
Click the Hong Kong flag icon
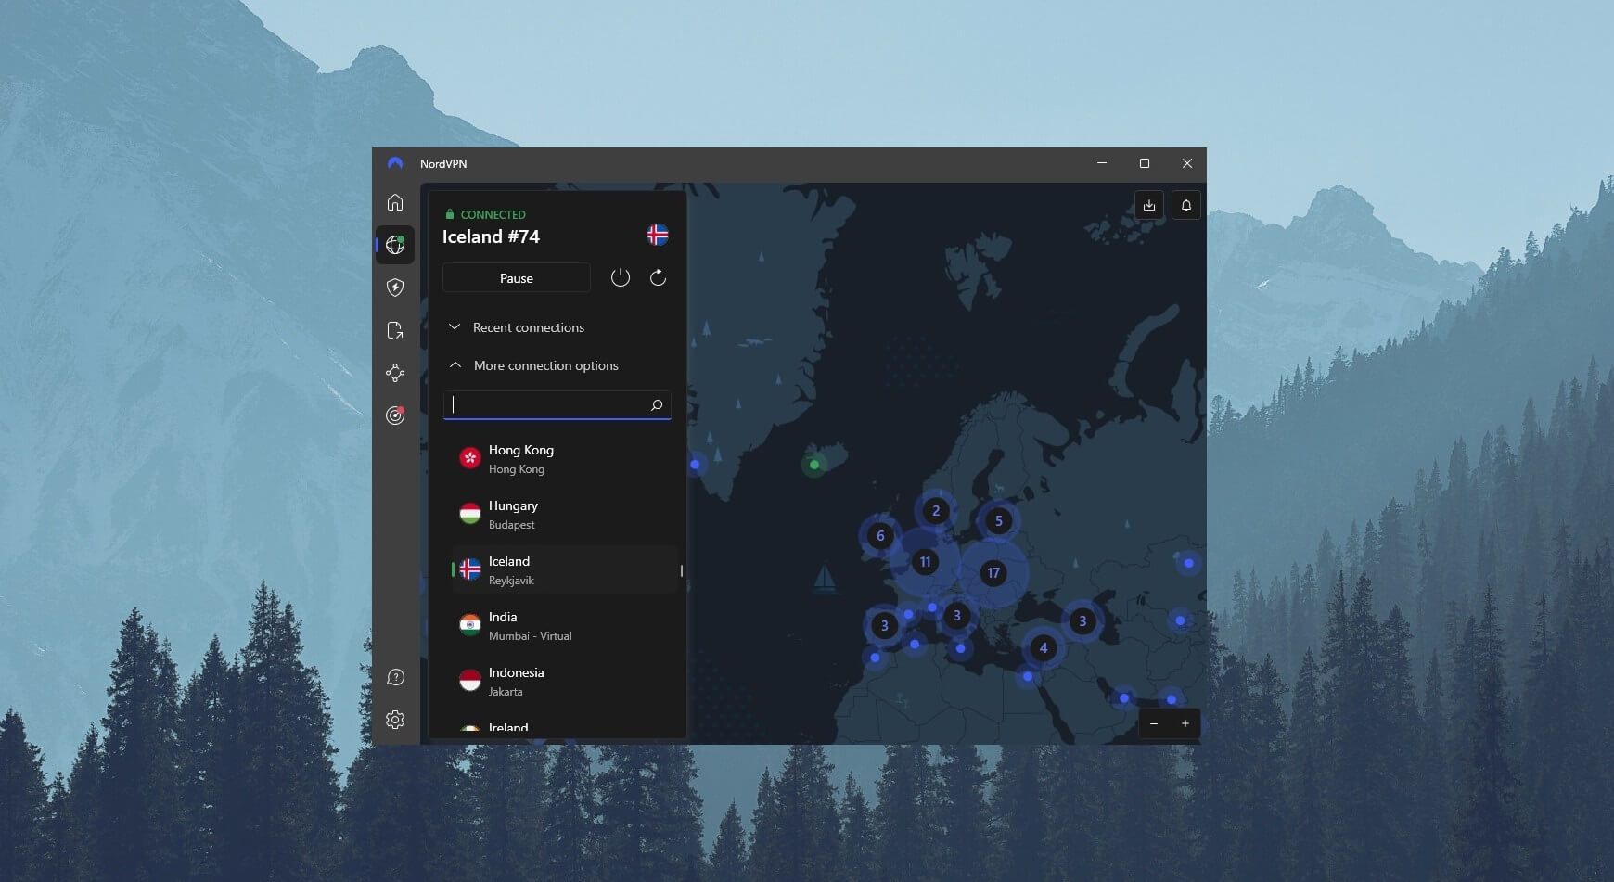coord(470,457)
